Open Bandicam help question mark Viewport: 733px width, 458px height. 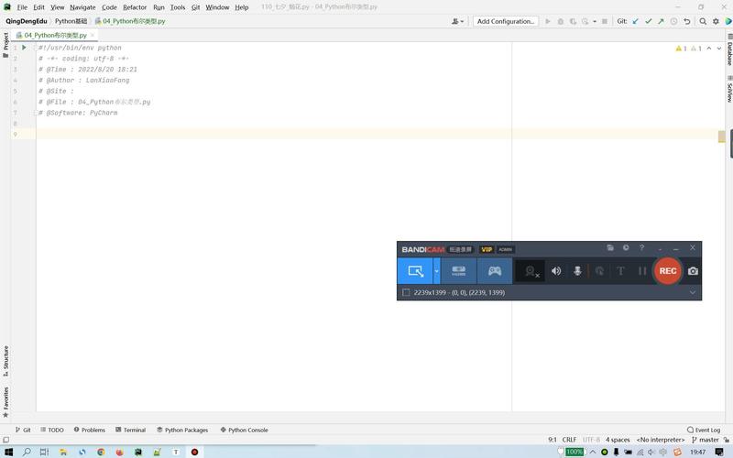642,247
